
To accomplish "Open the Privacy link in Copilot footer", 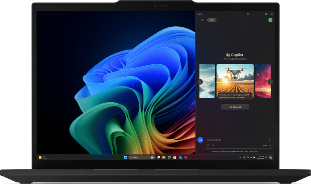I will coord(252,151).
